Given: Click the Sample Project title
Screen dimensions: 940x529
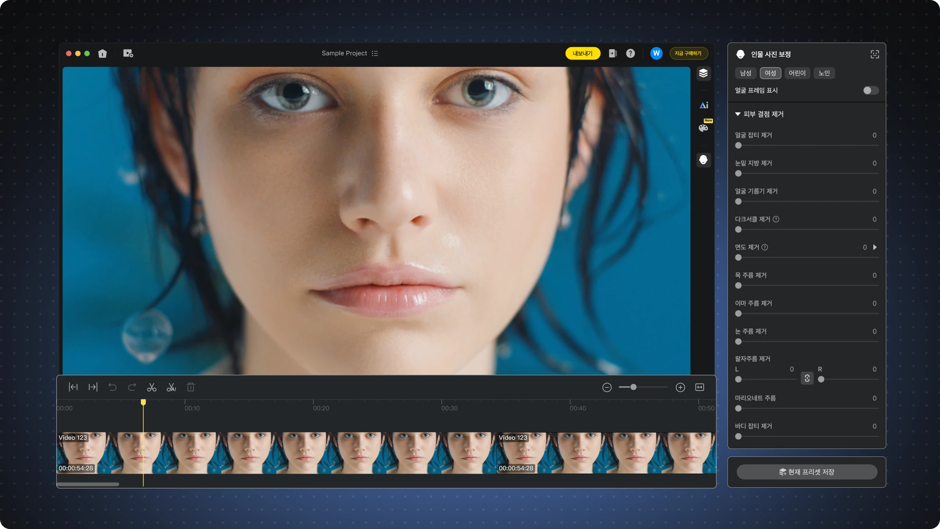Looking at the screenshot, I should click(x=344, y=53).
